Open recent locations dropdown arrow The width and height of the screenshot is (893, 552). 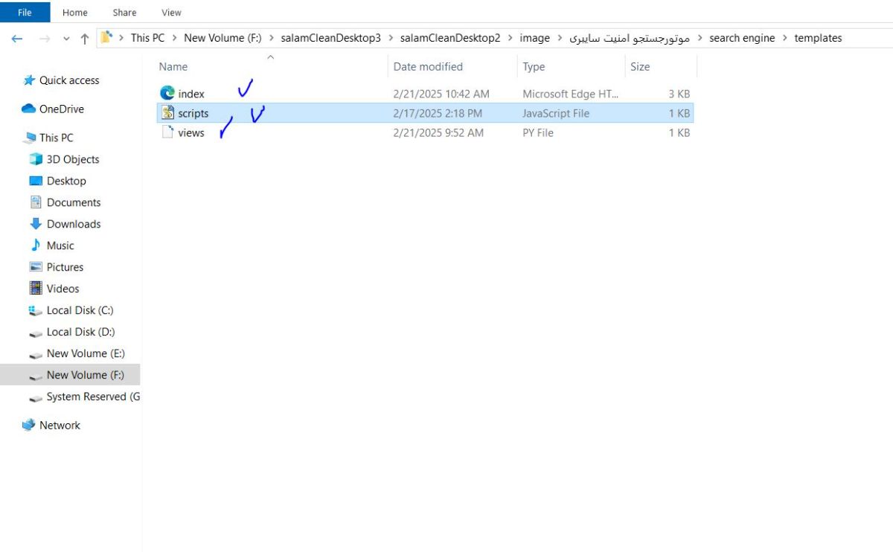pyautogui.click(x=66, y=39)
